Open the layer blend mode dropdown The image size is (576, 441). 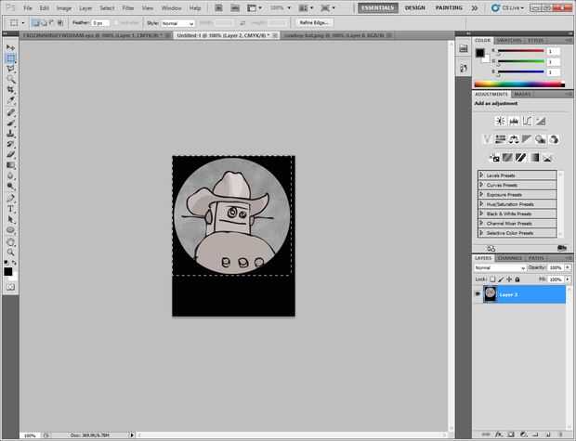pos(500,268)
